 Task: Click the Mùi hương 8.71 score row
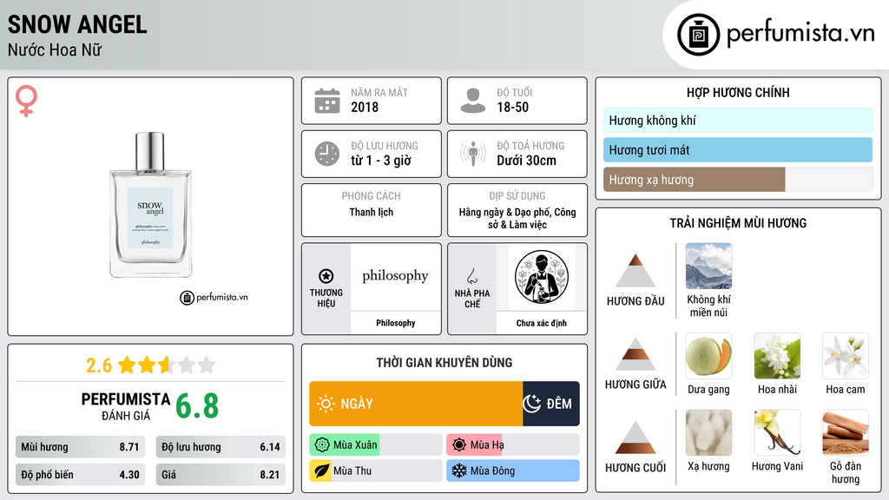[x=80, y=447]
